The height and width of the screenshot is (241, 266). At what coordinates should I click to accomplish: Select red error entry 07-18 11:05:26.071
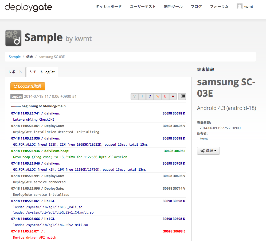pyautogui.click(x=98, y=231)
